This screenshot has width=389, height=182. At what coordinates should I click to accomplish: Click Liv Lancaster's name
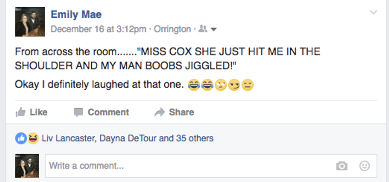[x=68, y=138]
